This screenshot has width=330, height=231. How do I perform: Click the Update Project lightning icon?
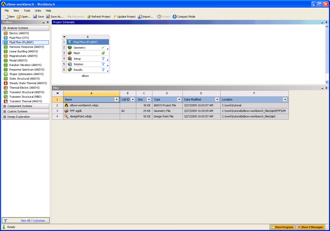115,17
